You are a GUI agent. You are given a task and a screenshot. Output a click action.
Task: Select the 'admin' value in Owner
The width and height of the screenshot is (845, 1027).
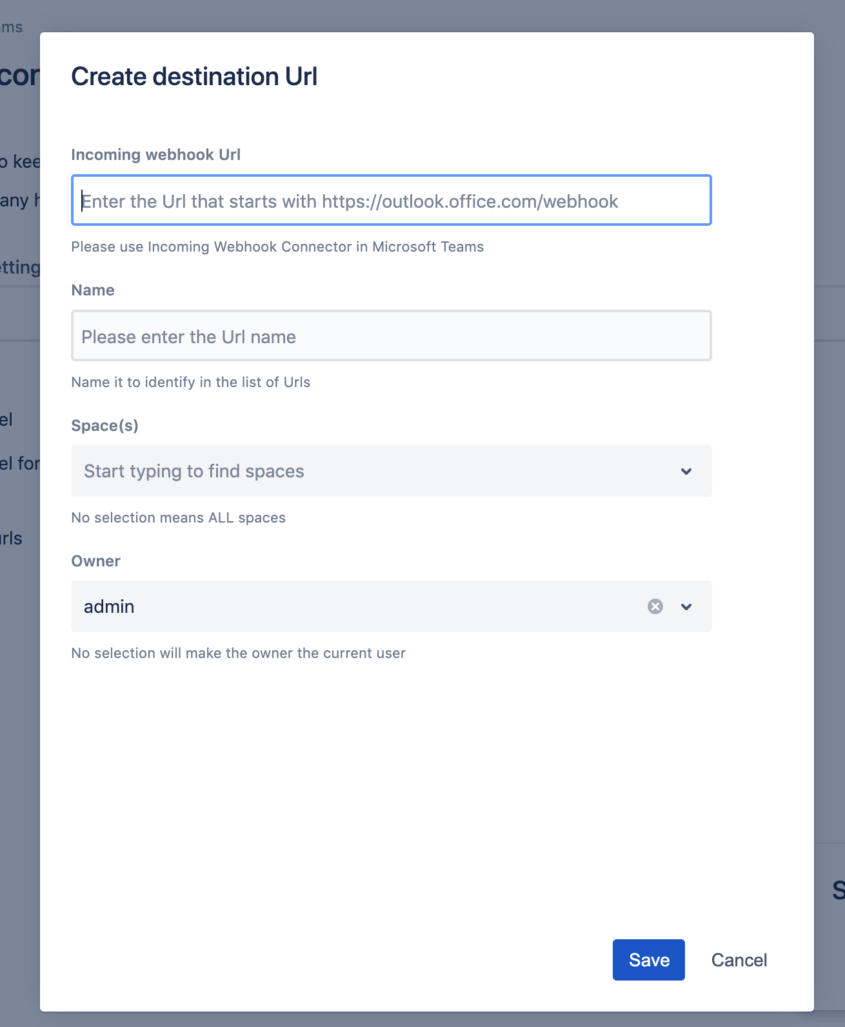coord(109,606)
